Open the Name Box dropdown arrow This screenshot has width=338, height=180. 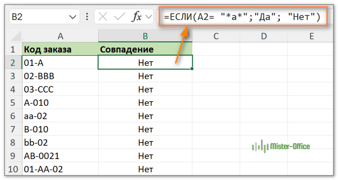click(x=71, y=17)
